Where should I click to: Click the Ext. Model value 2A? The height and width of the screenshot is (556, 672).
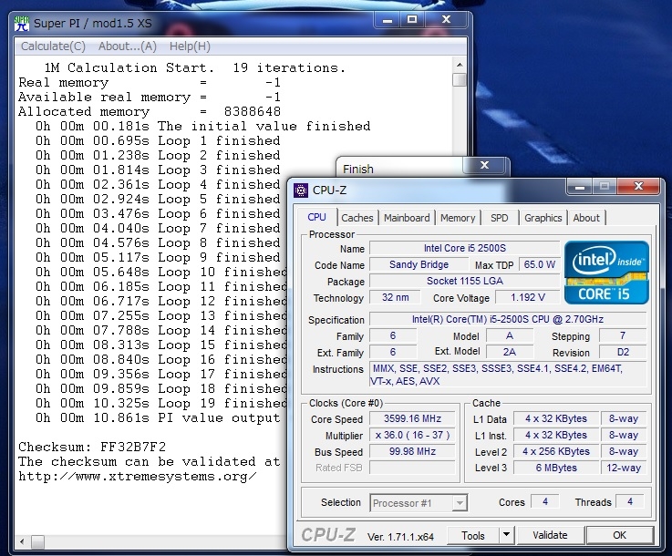pos(509,352)
